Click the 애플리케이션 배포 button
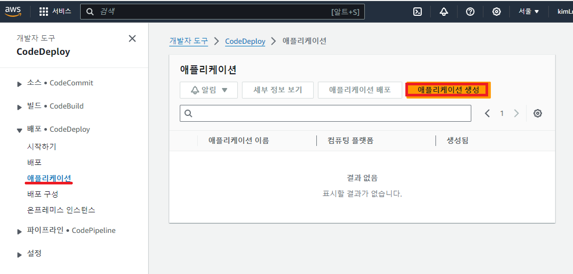573x274 pixels. coord(360,90)
